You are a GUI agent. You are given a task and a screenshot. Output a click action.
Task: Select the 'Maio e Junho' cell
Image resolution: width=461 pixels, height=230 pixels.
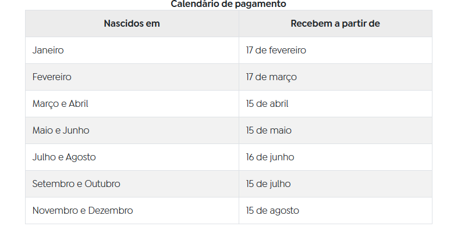pos(132,130)
